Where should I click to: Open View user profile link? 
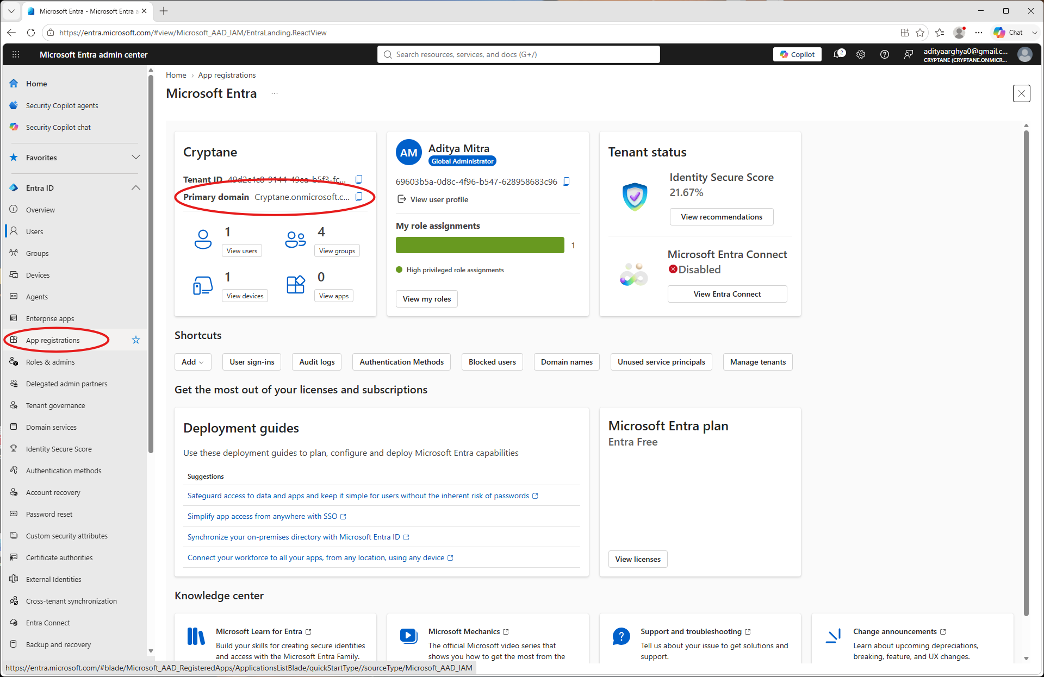pyautogui.click(x=433, y=199)
